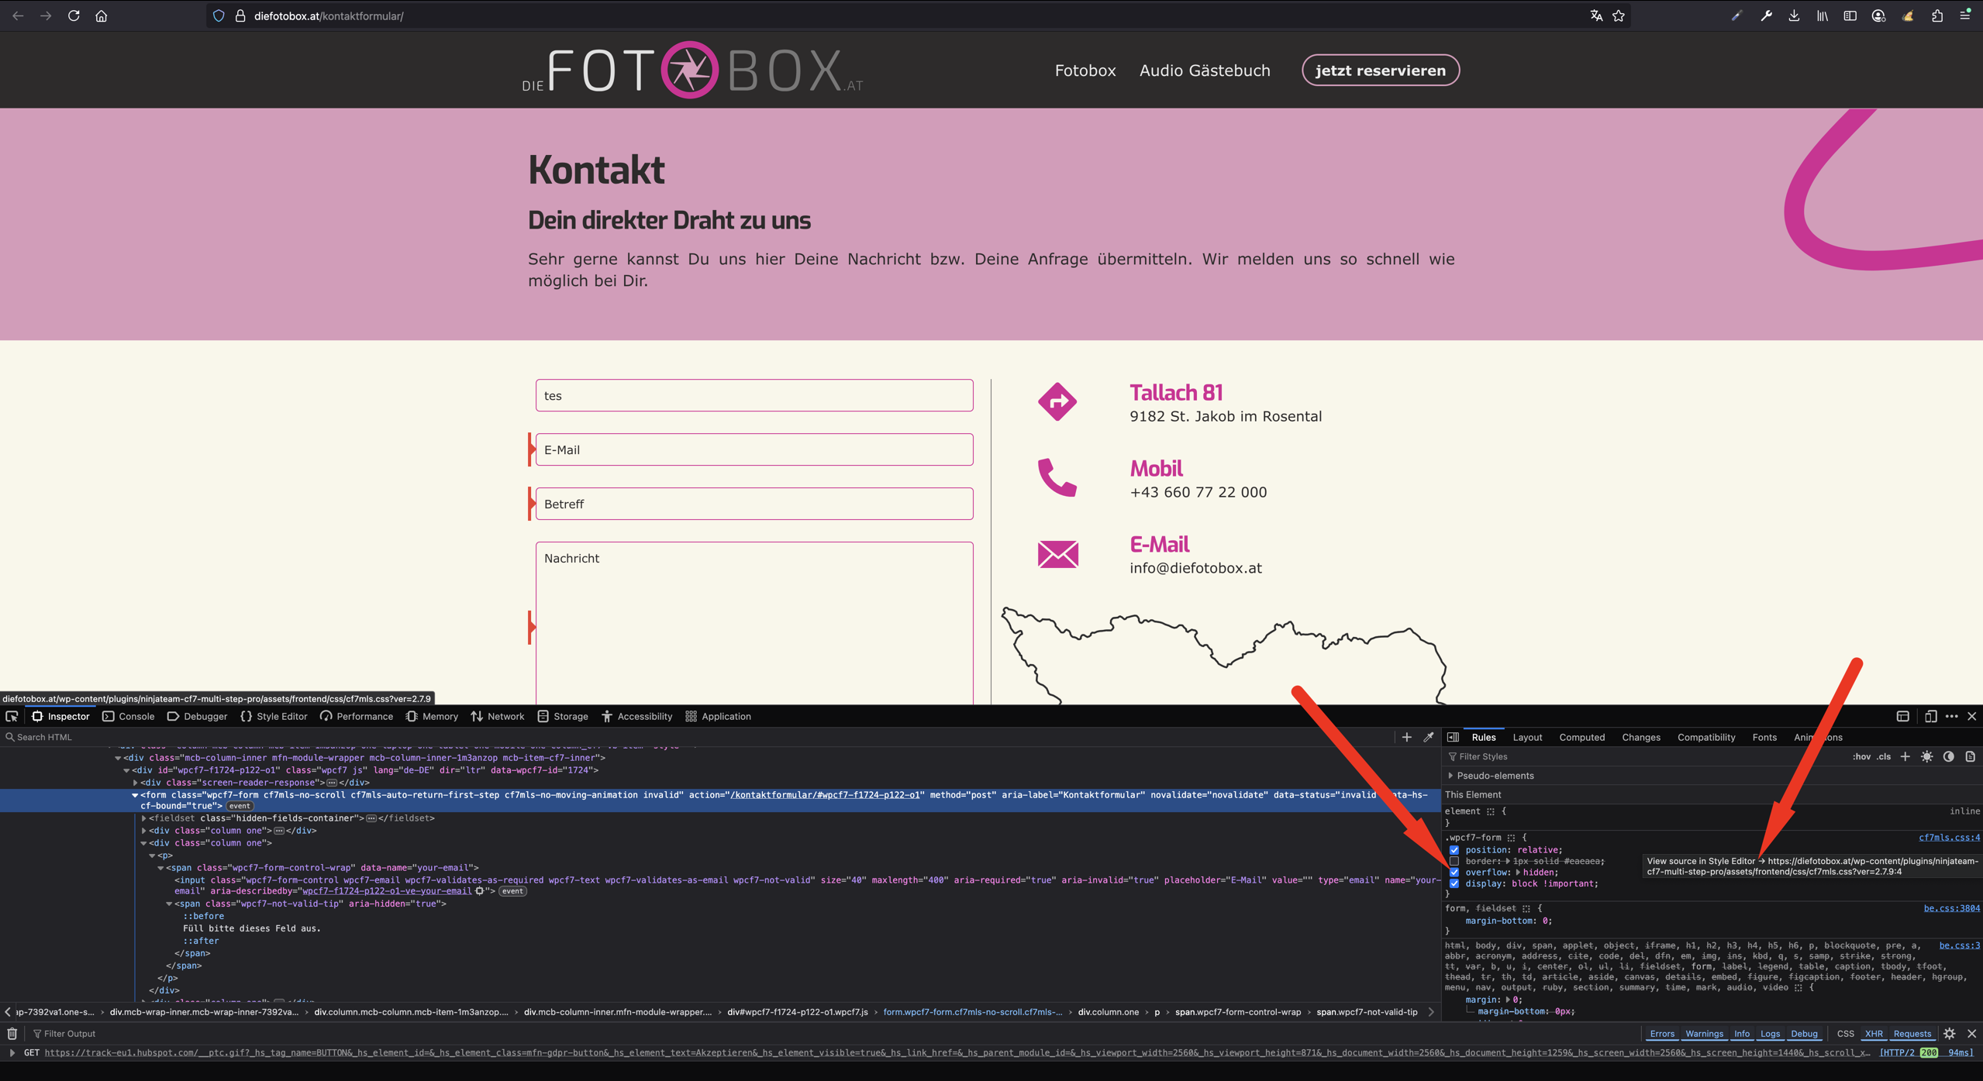Open the extensions puzzle icon
The image size is (1983, 1081).
click(x=1937, y=15)
